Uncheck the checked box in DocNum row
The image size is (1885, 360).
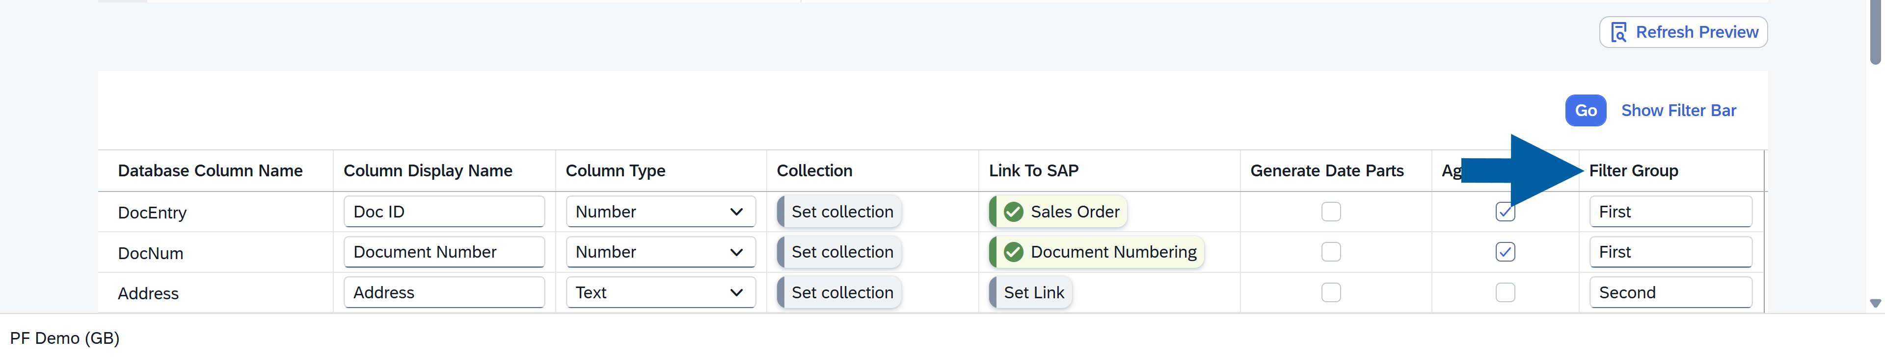(1505, 252)
